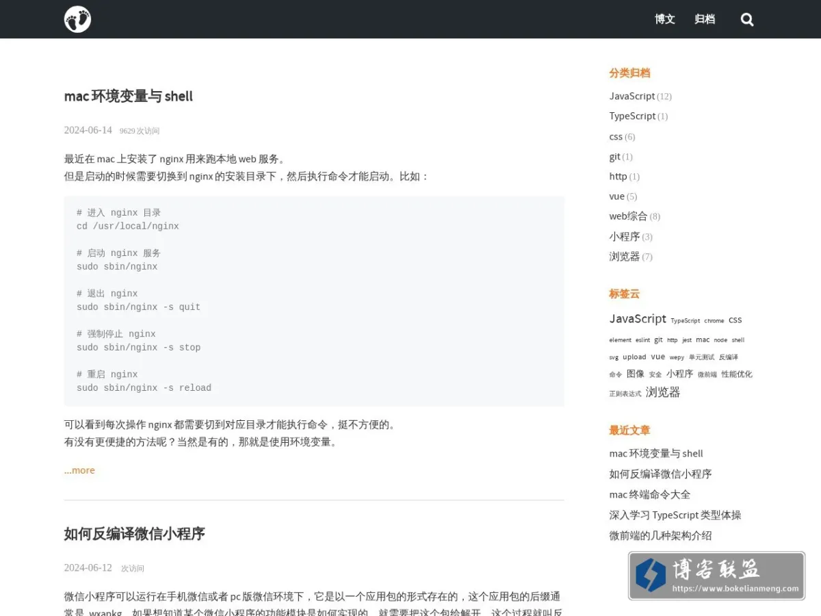Viewport: 821px width, 616px height.
Task: Open recent article 深入学习 TypeScript 类型体操
Action: coord(675,515)
